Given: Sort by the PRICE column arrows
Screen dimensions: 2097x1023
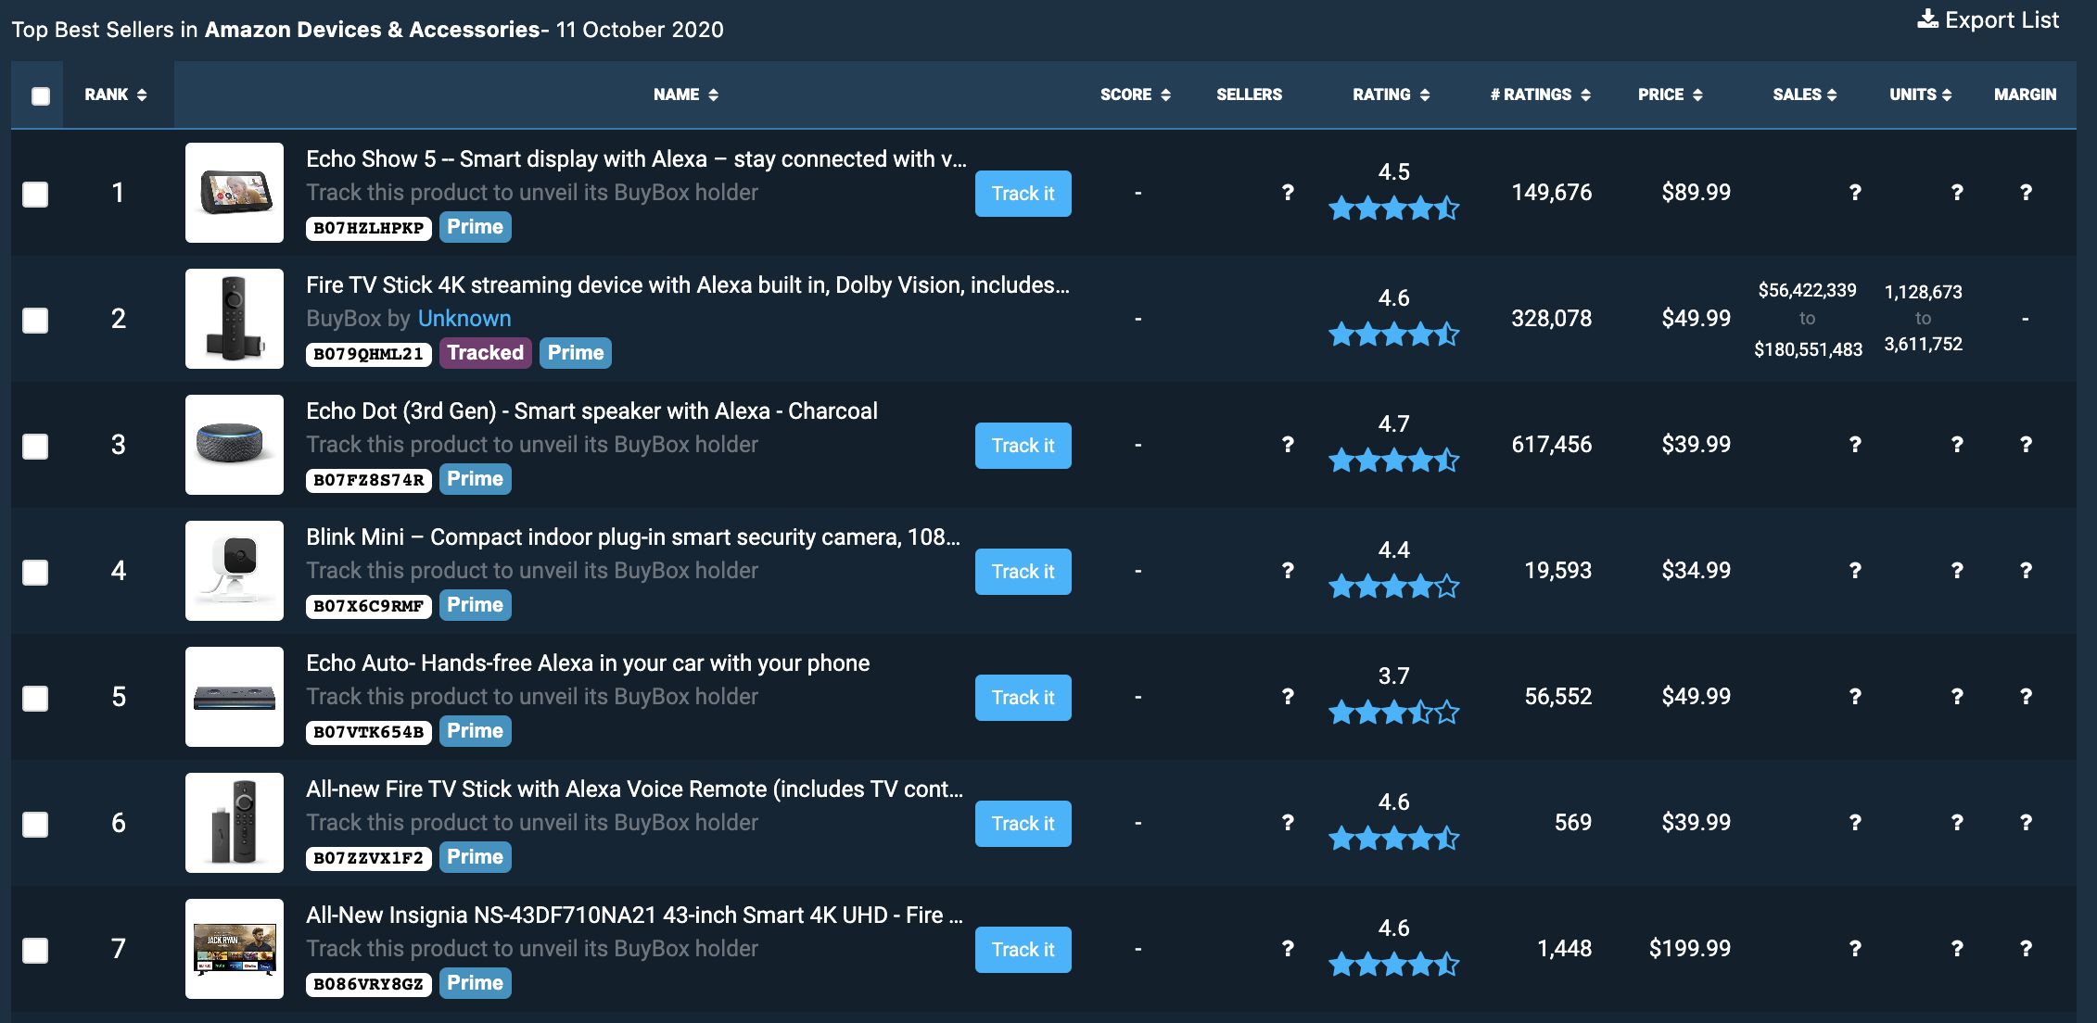Looking at the screenshot, I should [1697, 95].
